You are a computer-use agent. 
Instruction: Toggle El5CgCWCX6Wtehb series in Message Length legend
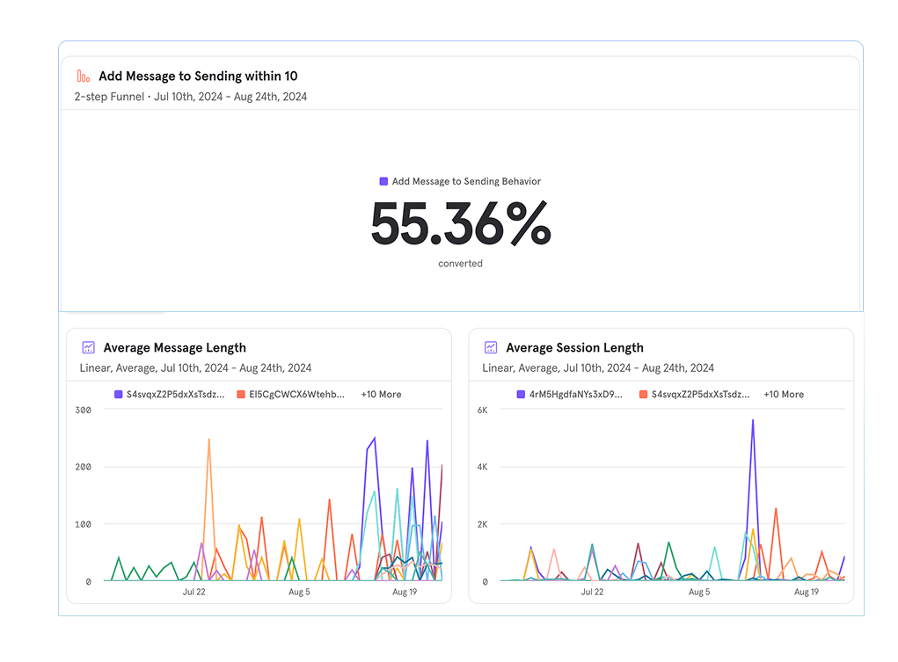296,395
